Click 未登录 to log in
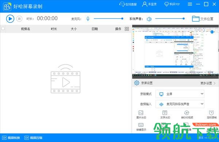Image resolution: width=219 pixels, height=142 pixels. [149, 4]
